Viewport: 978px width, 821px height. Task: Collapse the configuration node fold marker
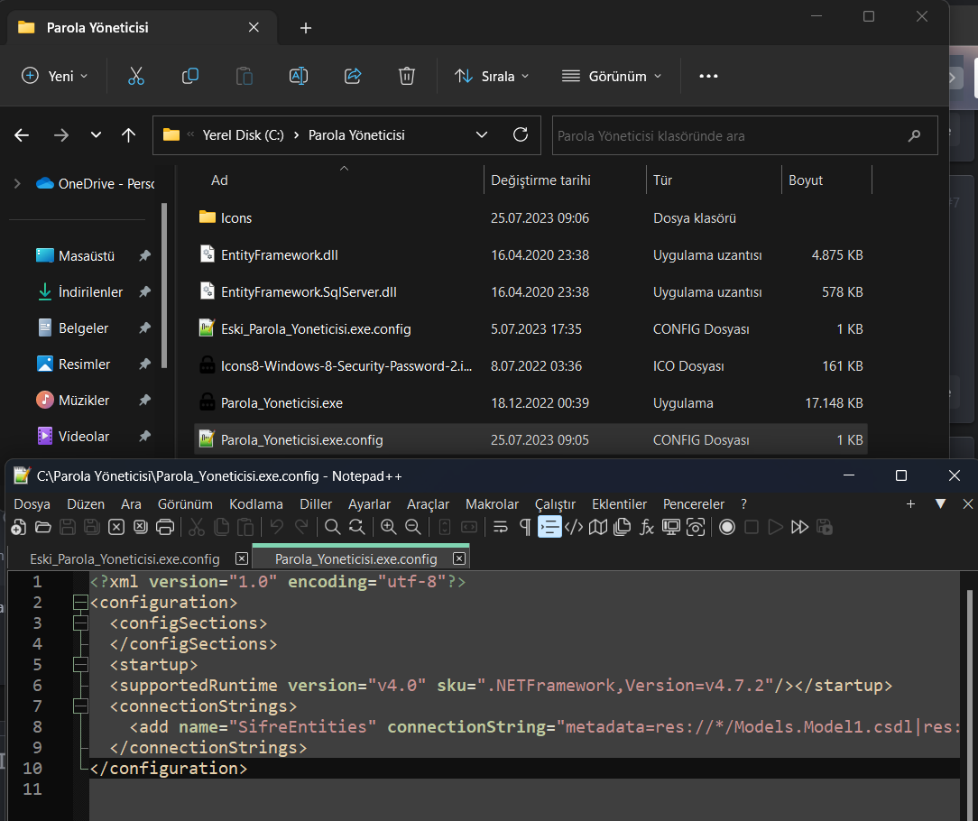click(80, 603)
